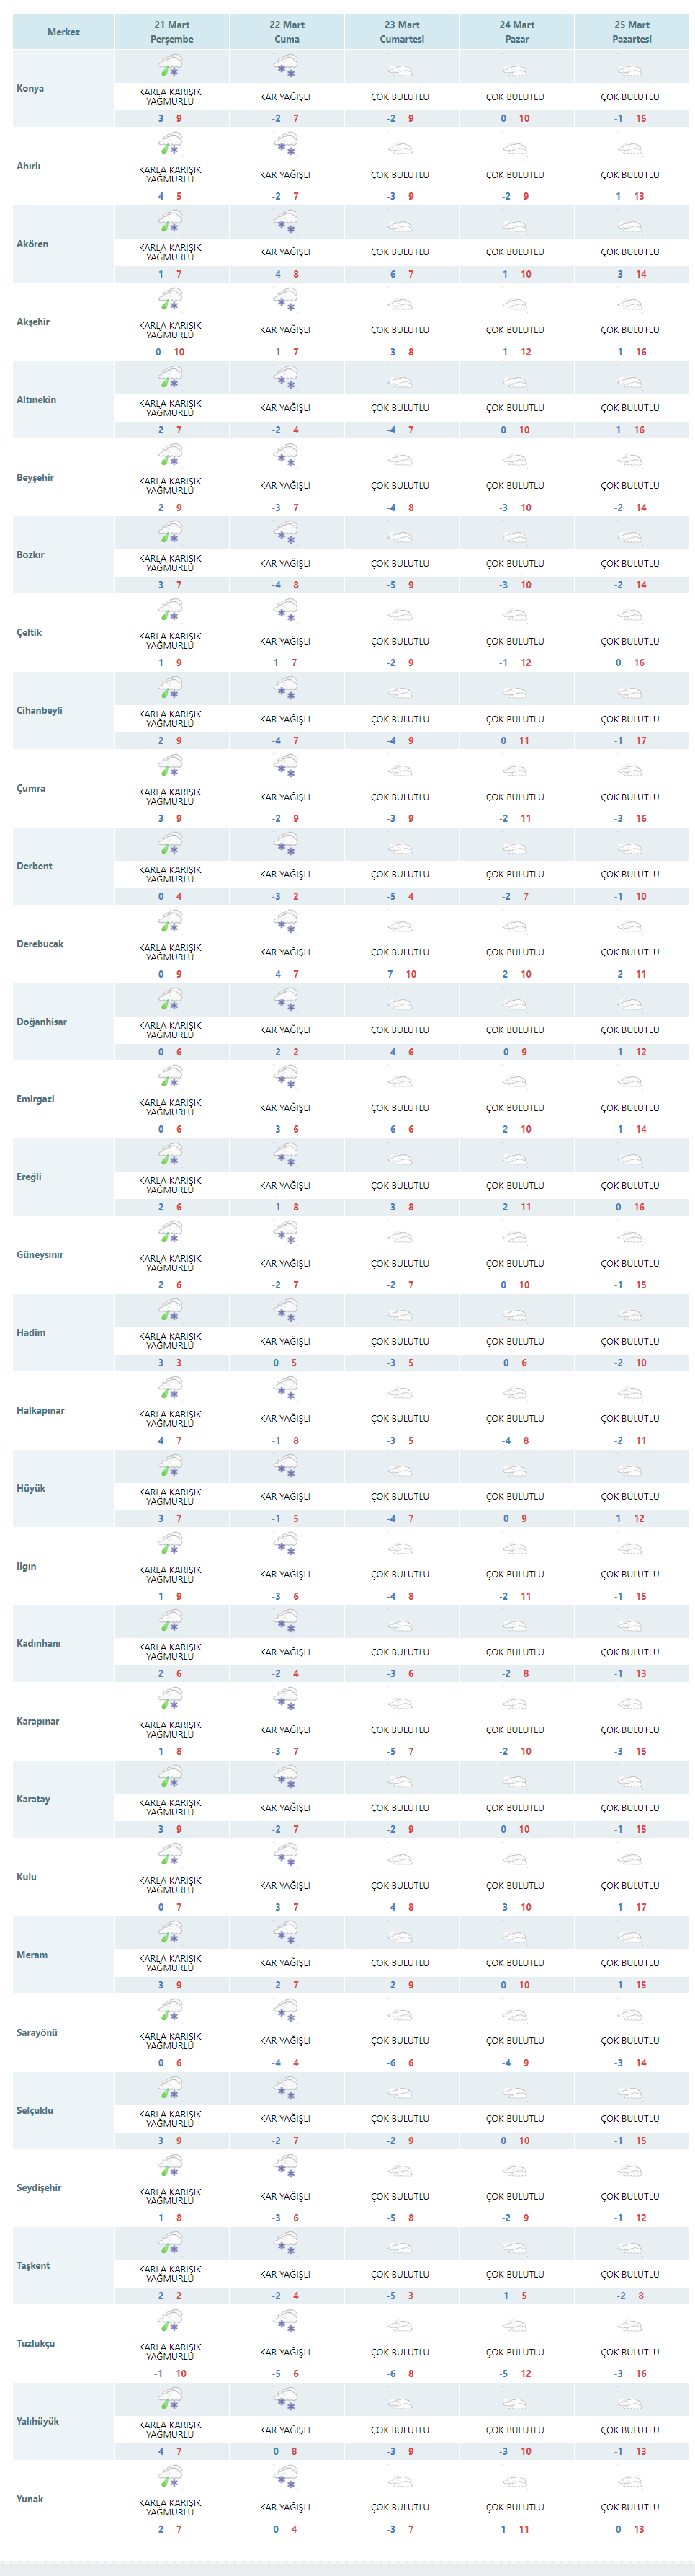Click Doğanhisar's KAR YAĞIŞLI text for Cuma
Screen dimensions: 695x2576
click(286, 1030)
